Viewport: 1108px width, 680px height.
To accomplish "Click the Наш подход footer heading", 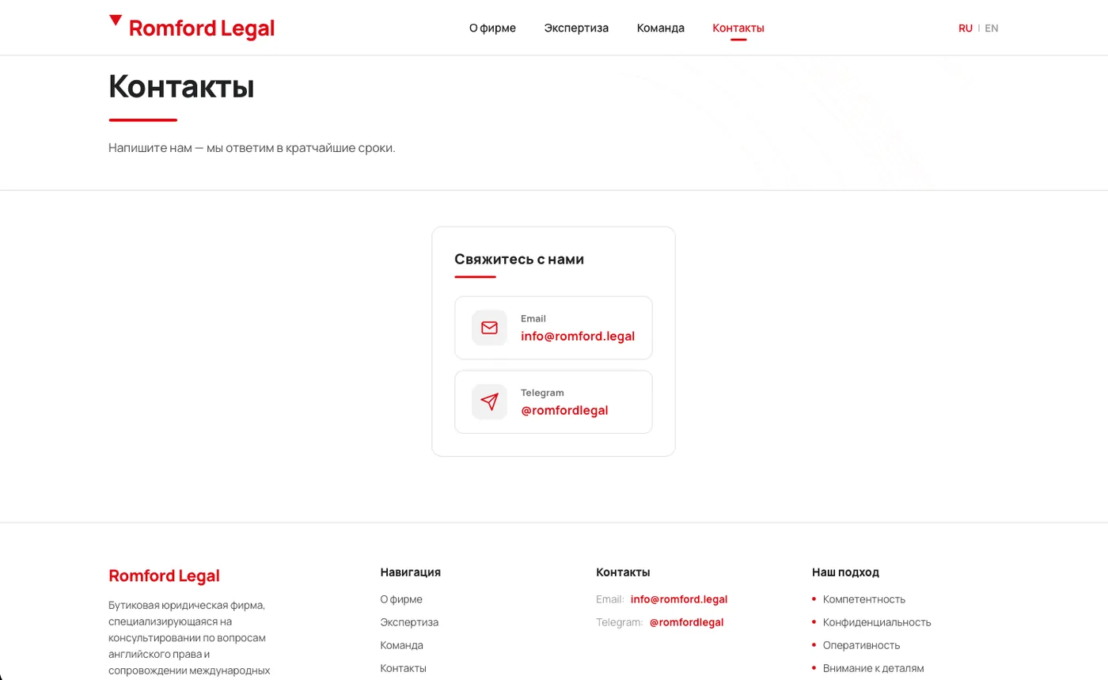I will (845, 572).
